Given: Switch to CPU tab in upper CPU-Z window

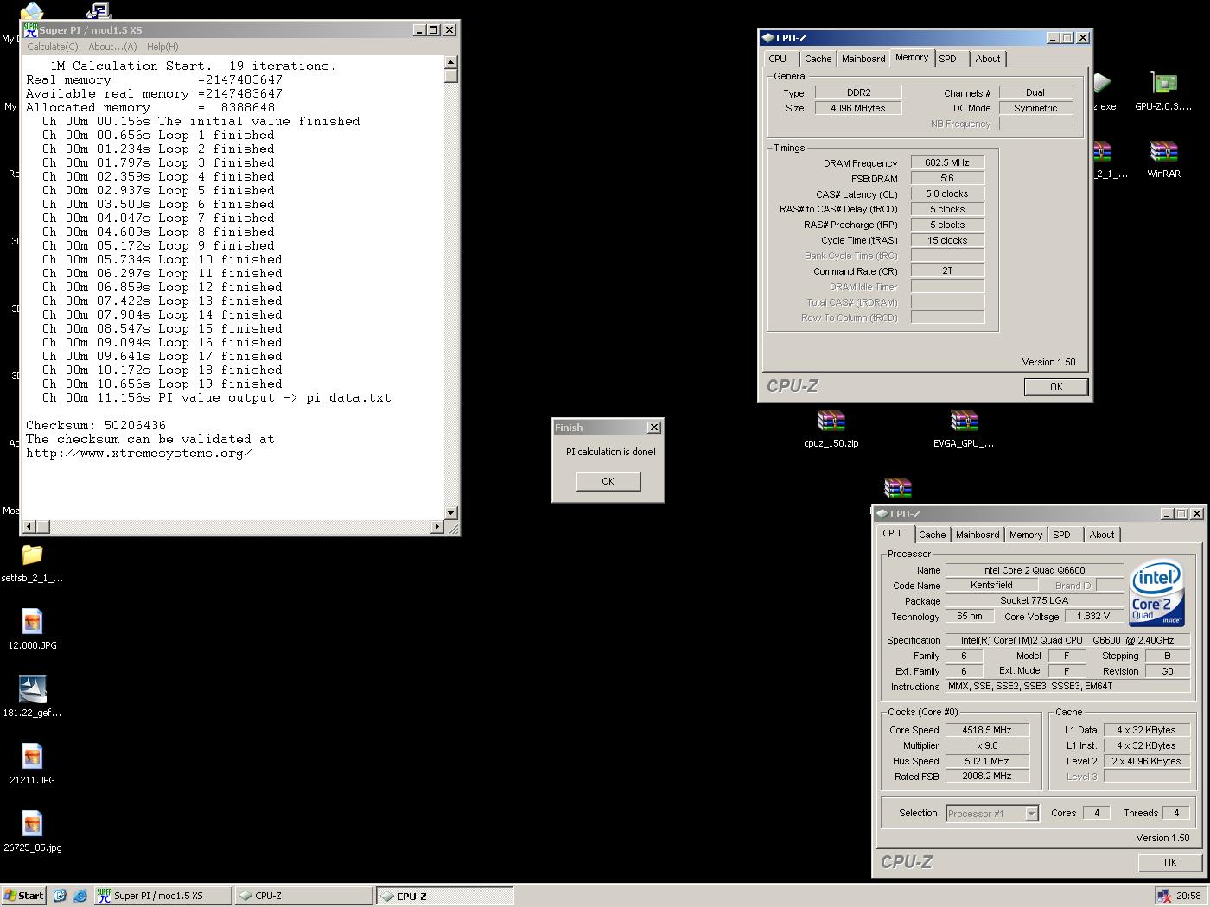Looking at the screenshot, I should click(x=778, y=59).
